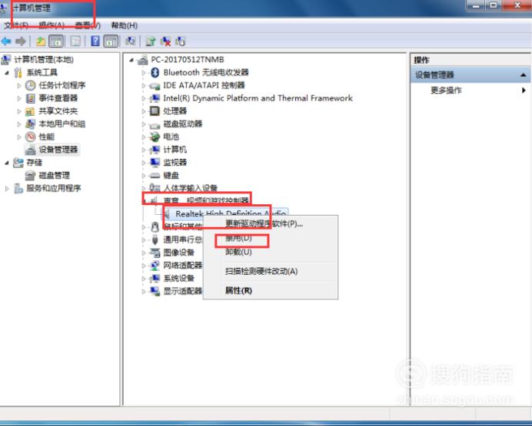
Task: Open 事件查看器 in the left tree
Action: click(x=58, y=98)
